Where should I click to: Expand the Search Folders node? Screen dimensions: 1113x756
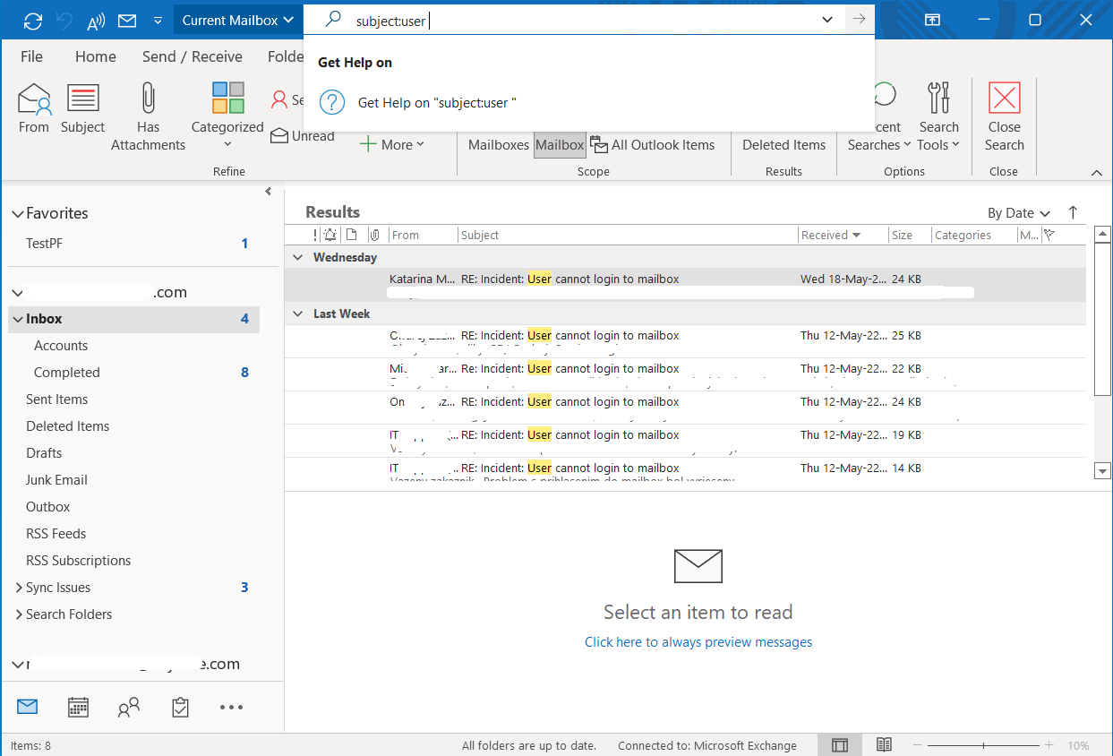pyautogui.click(x=18, y=614)
